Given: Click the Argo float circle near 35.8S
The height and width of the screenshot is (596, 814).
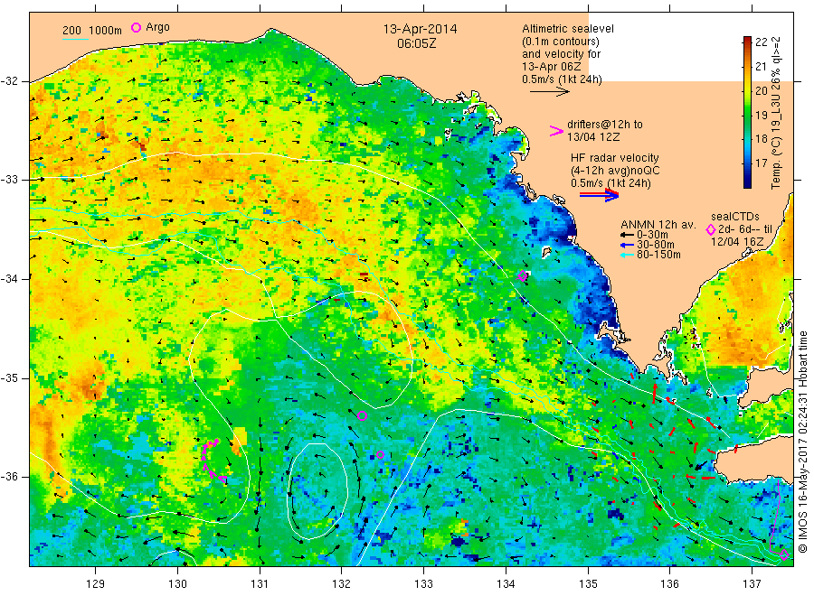Looking at the screenshot, I should [x=380, y=454].
